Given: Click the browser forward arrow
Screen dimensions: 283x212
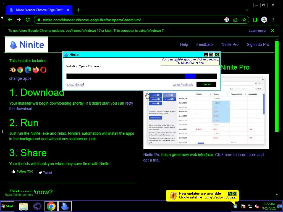Looking at the screenshot, I should pos(19,20).
